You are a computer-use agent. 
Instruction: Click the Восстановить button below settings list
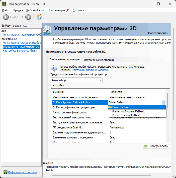(156, 146)
